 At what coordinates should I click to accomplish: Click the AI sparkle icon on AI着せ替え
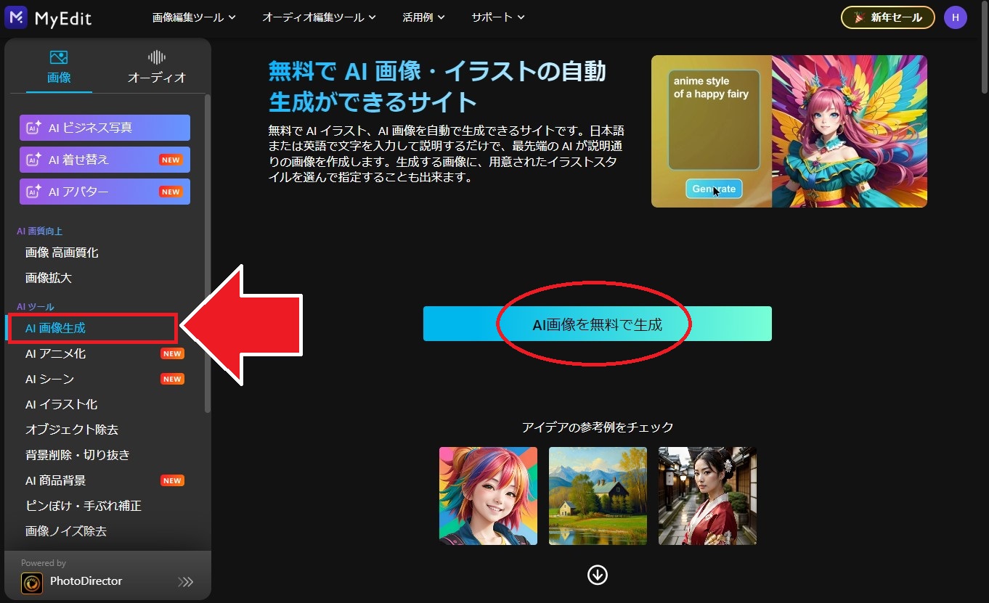[x=33, y=160]
